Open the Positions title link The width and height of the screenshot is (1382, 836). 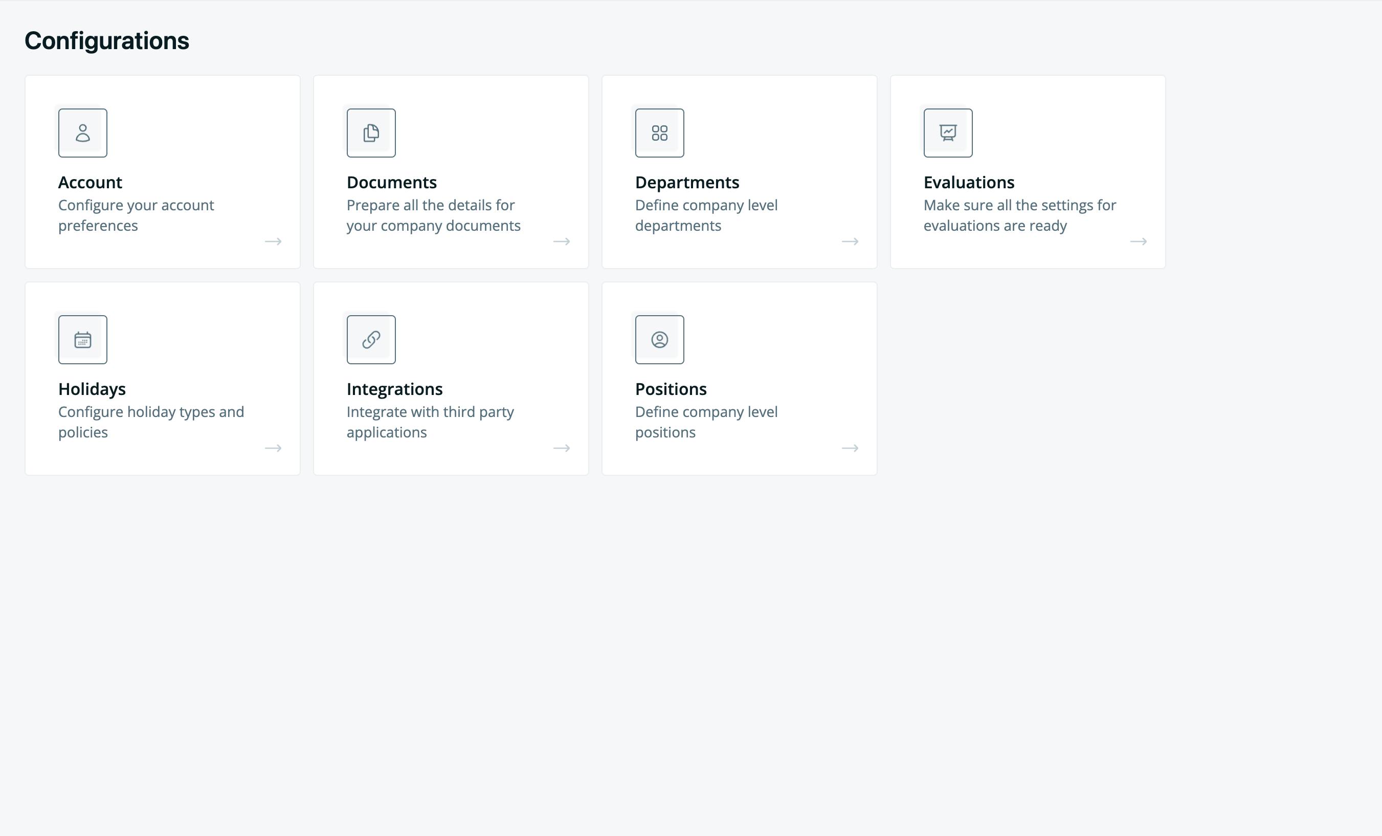coord(671,389)
